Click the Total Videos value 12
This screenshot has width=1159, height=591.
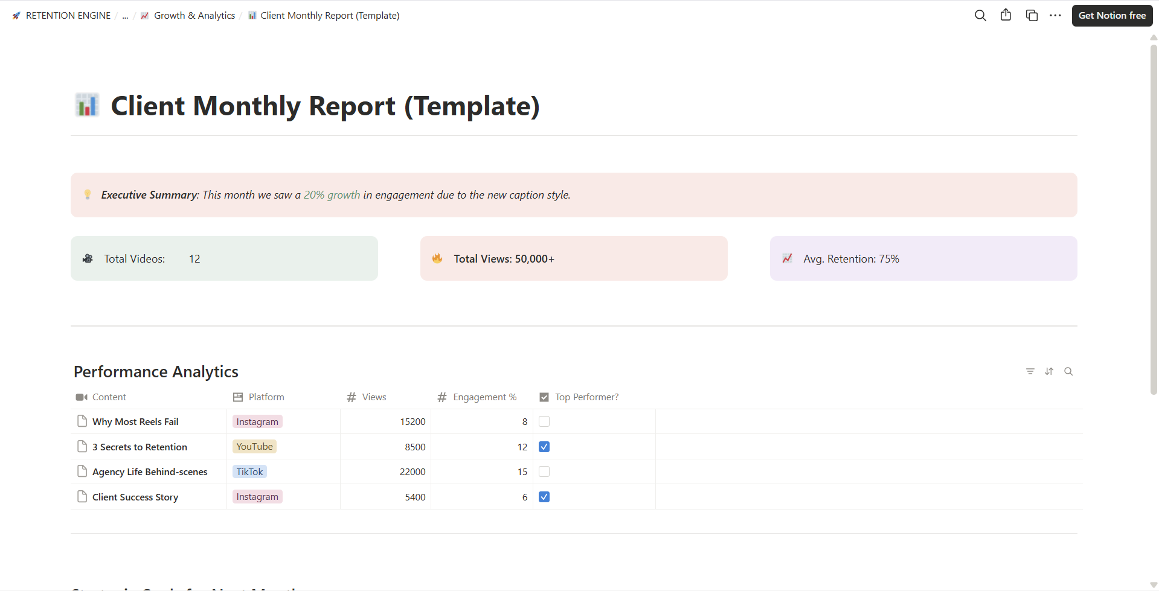pos(194,259)
